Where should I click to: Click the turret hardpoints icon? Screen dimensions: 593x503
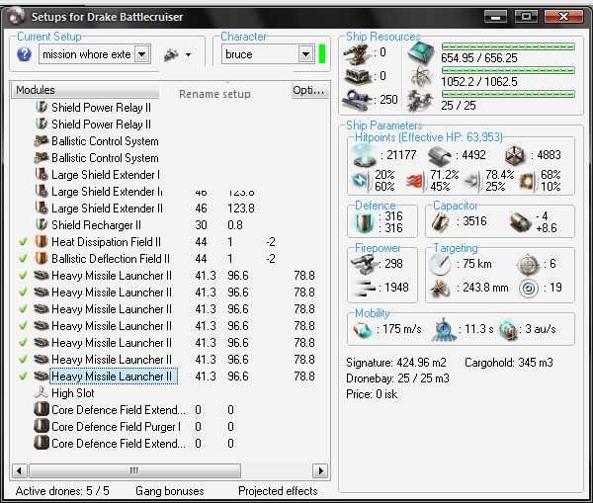click(356, 53)
